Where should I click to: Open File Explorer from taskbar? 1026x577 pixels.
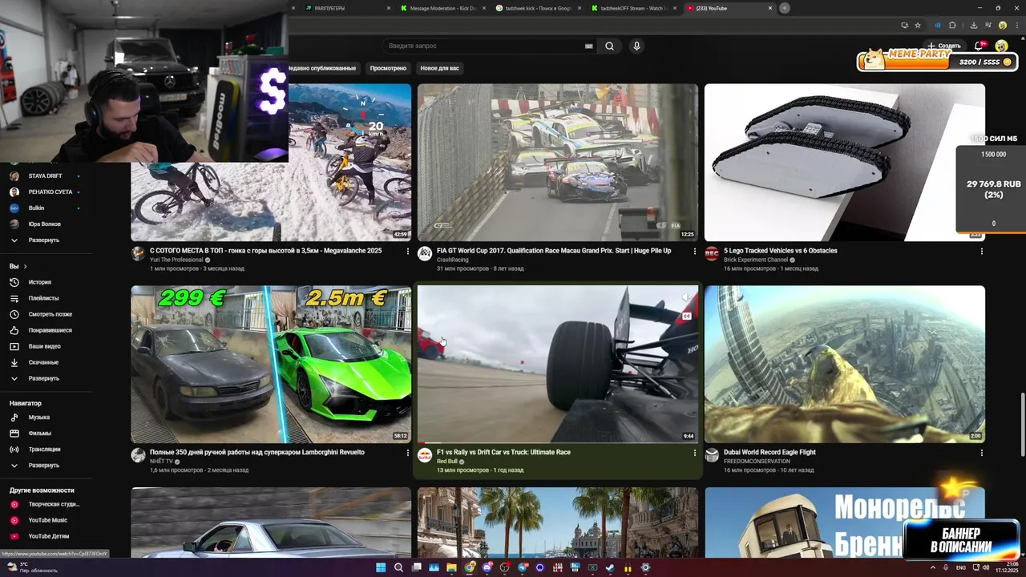point(451,567)
